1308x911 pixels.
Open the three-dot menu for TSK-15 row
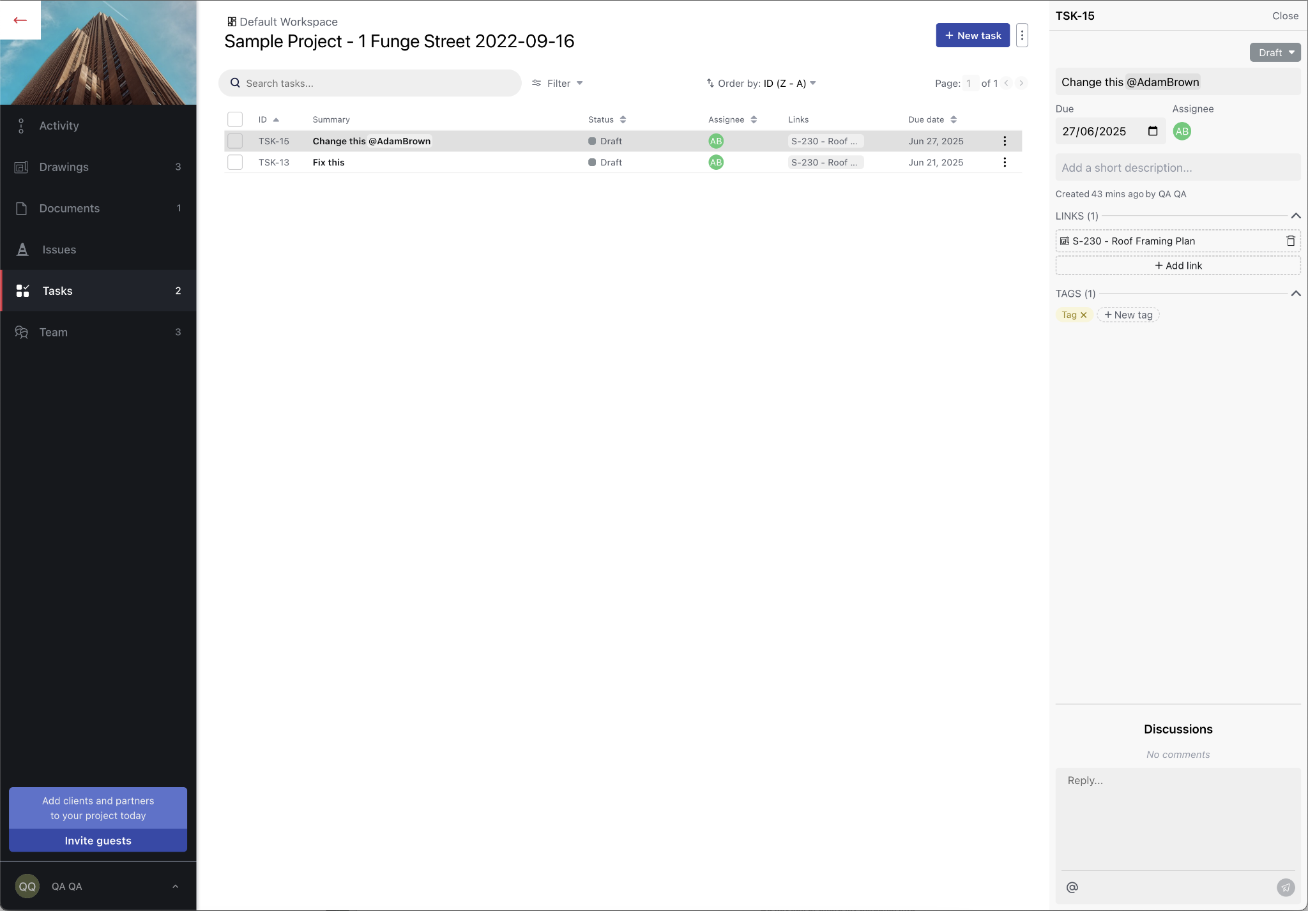pyautogui.click(x=1004, y=141)
